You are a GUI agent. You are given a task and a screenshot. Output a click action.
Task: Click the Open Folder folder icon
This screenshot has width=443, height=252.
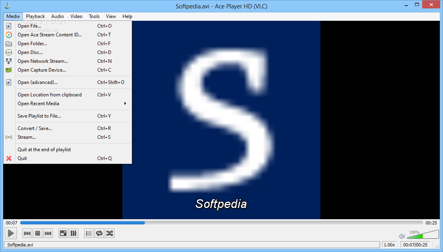point(9,44)
